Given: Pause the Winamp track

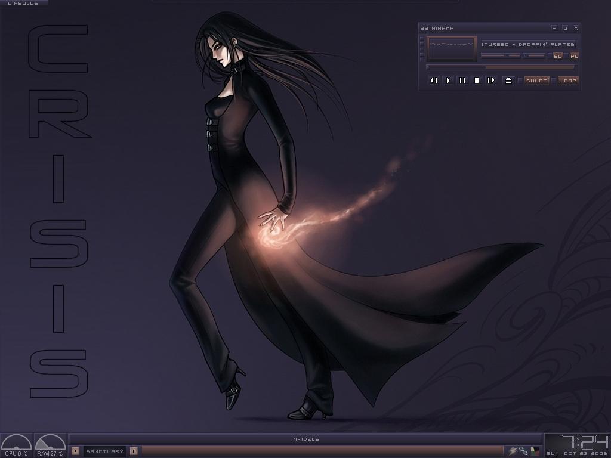Looking at the screenshot, I should [x=462, y=81].
